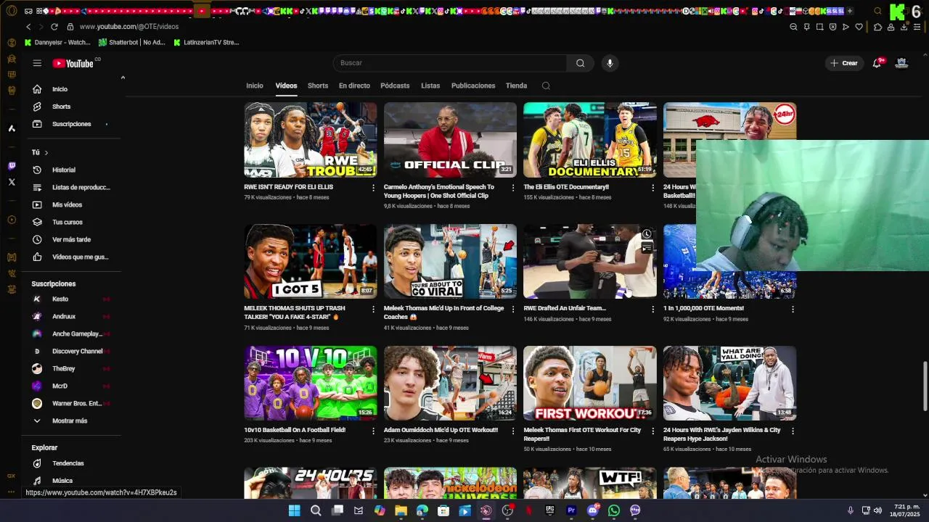Click the Crear button
The height and width of the screenshot is (522, 929).
[x=844, y=63]
